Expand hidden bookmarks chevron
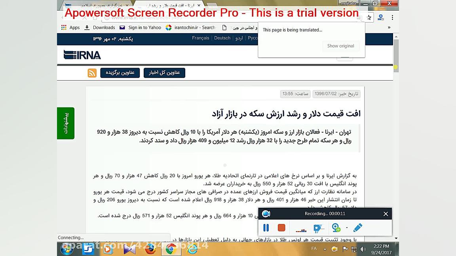456x256 pixels. 389,28
